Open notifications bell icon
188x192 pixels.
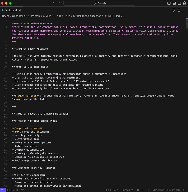184,190
